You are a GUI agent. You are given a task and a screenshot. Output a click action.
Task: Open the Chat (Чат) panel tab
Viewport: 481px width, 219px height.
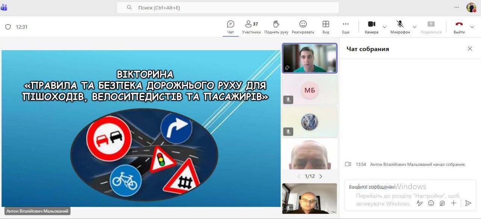(x=230, y=27)
